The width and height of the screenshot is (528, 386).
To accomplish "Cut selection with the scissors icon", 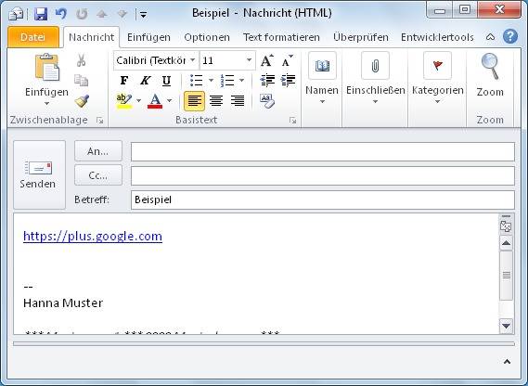I will 81,60.
